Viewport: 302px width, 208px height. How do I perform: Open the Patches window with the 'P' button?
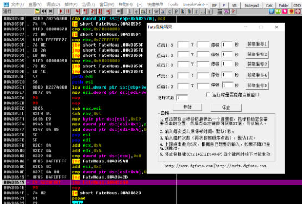point(176,11)
